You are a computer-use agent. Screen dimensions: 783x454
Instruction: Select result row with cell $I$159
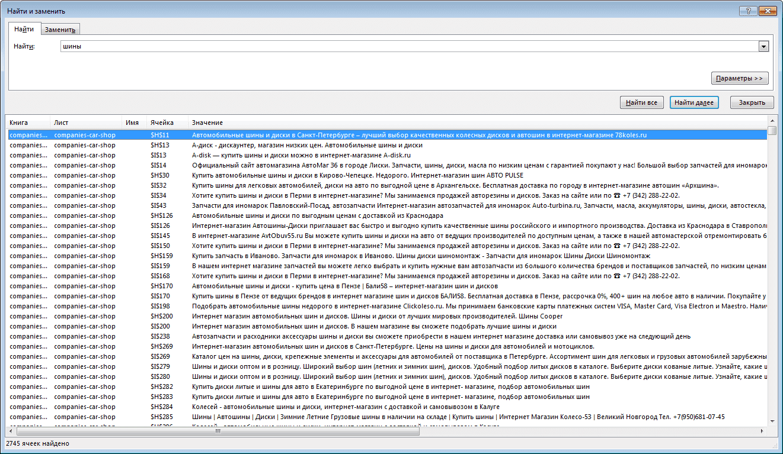tap(387, 266)
